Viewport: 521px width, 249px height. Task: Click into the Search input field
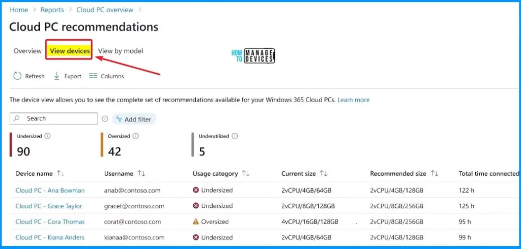(x=53, y=118)
